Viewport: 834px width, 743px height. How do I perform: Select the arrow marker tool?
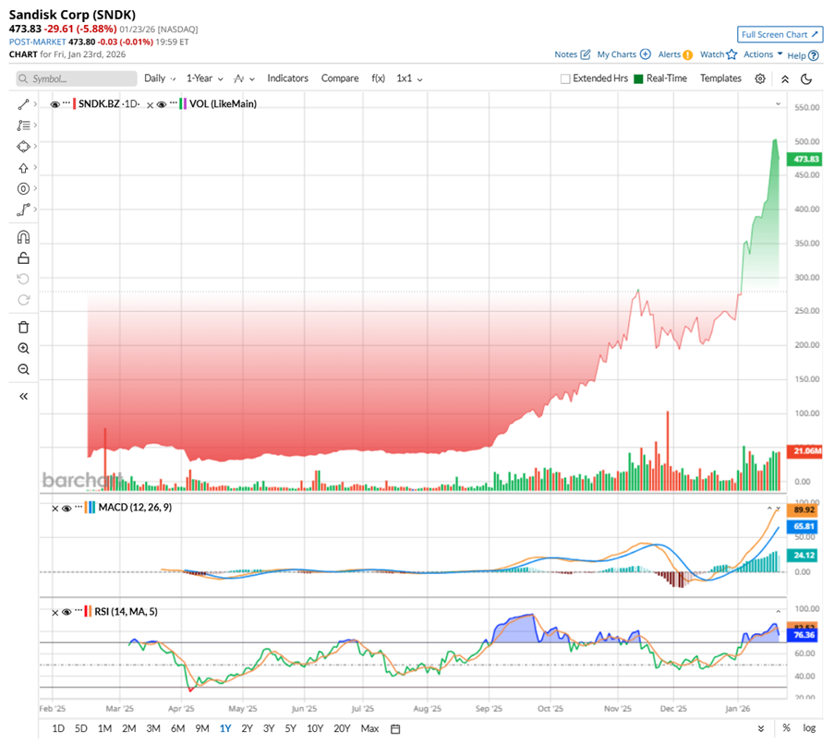(23, 168)
